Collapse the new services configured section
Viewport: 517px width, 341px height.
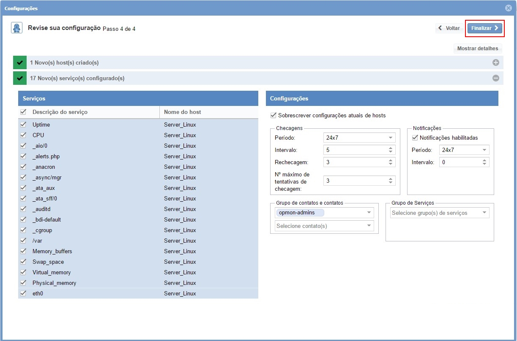point(495,78)
